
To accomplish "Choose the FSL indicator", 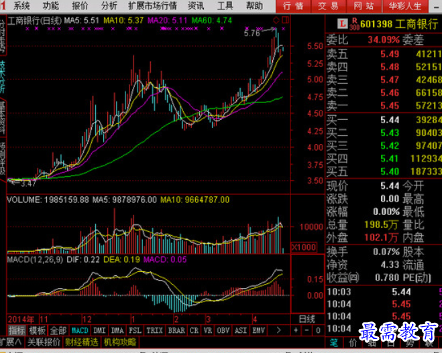I will tap(135, 330).
